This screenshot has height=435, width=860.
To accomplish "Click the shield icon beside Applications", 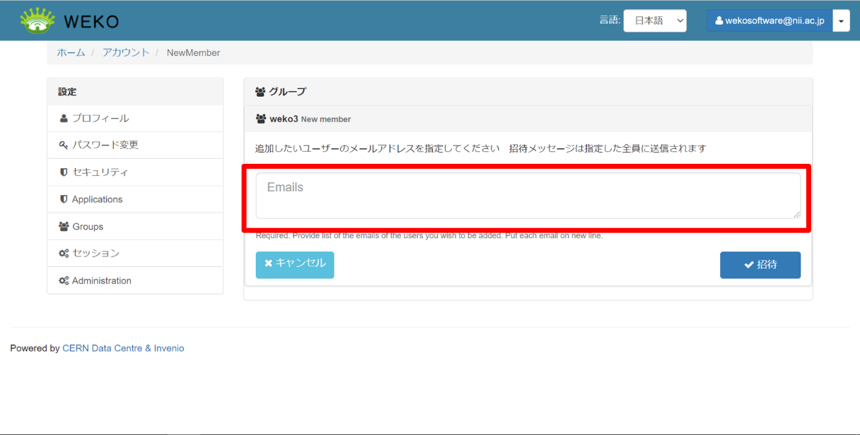I will pyautogui.click(x=64, y=200).
